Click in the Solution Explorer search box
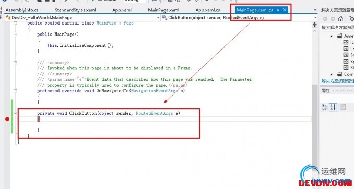354x189 pixels. (x=337, y=27)
